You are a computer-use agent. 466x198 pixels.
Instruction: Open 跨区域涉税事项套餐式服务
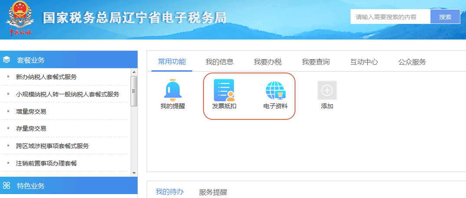coord(53,146)
